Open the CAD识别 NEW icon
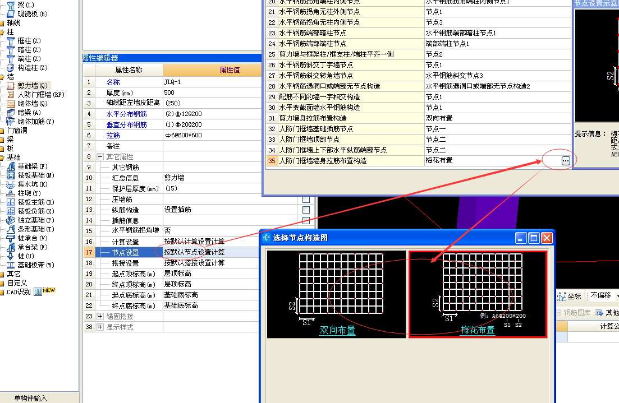619x403 pixels. pos(38,292)
